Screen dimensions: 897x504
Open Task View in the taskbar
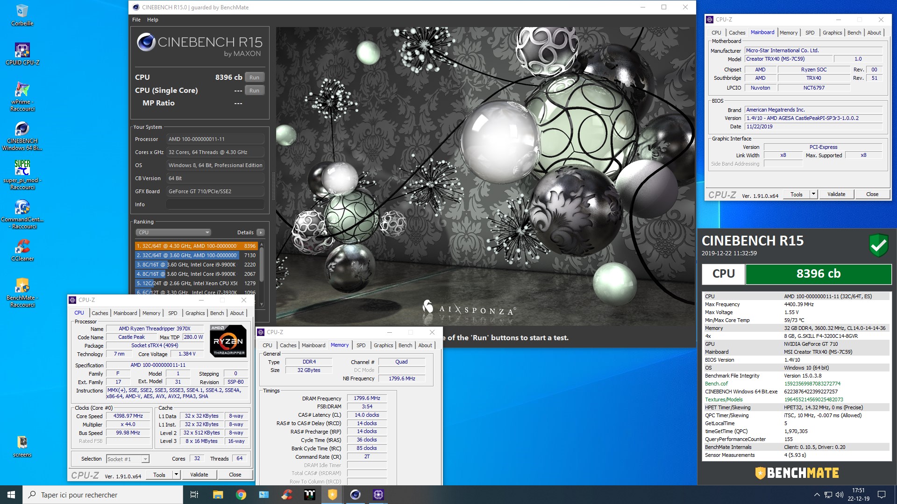click(194, 495)
